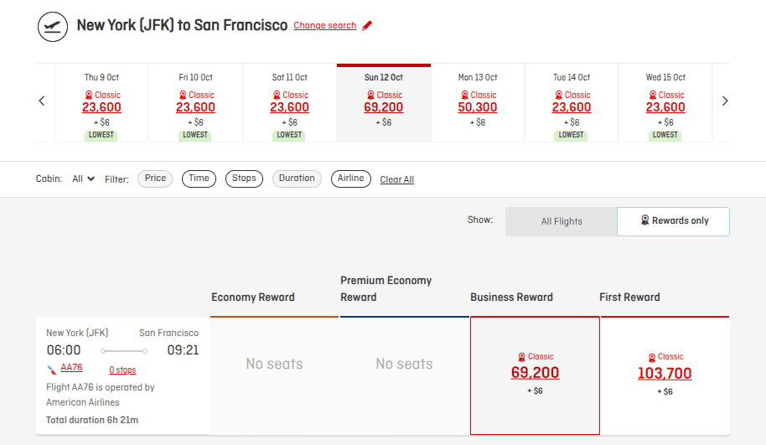
Task: Select the Tue 14 Oct date tab
Action: (x=572, y=104)
